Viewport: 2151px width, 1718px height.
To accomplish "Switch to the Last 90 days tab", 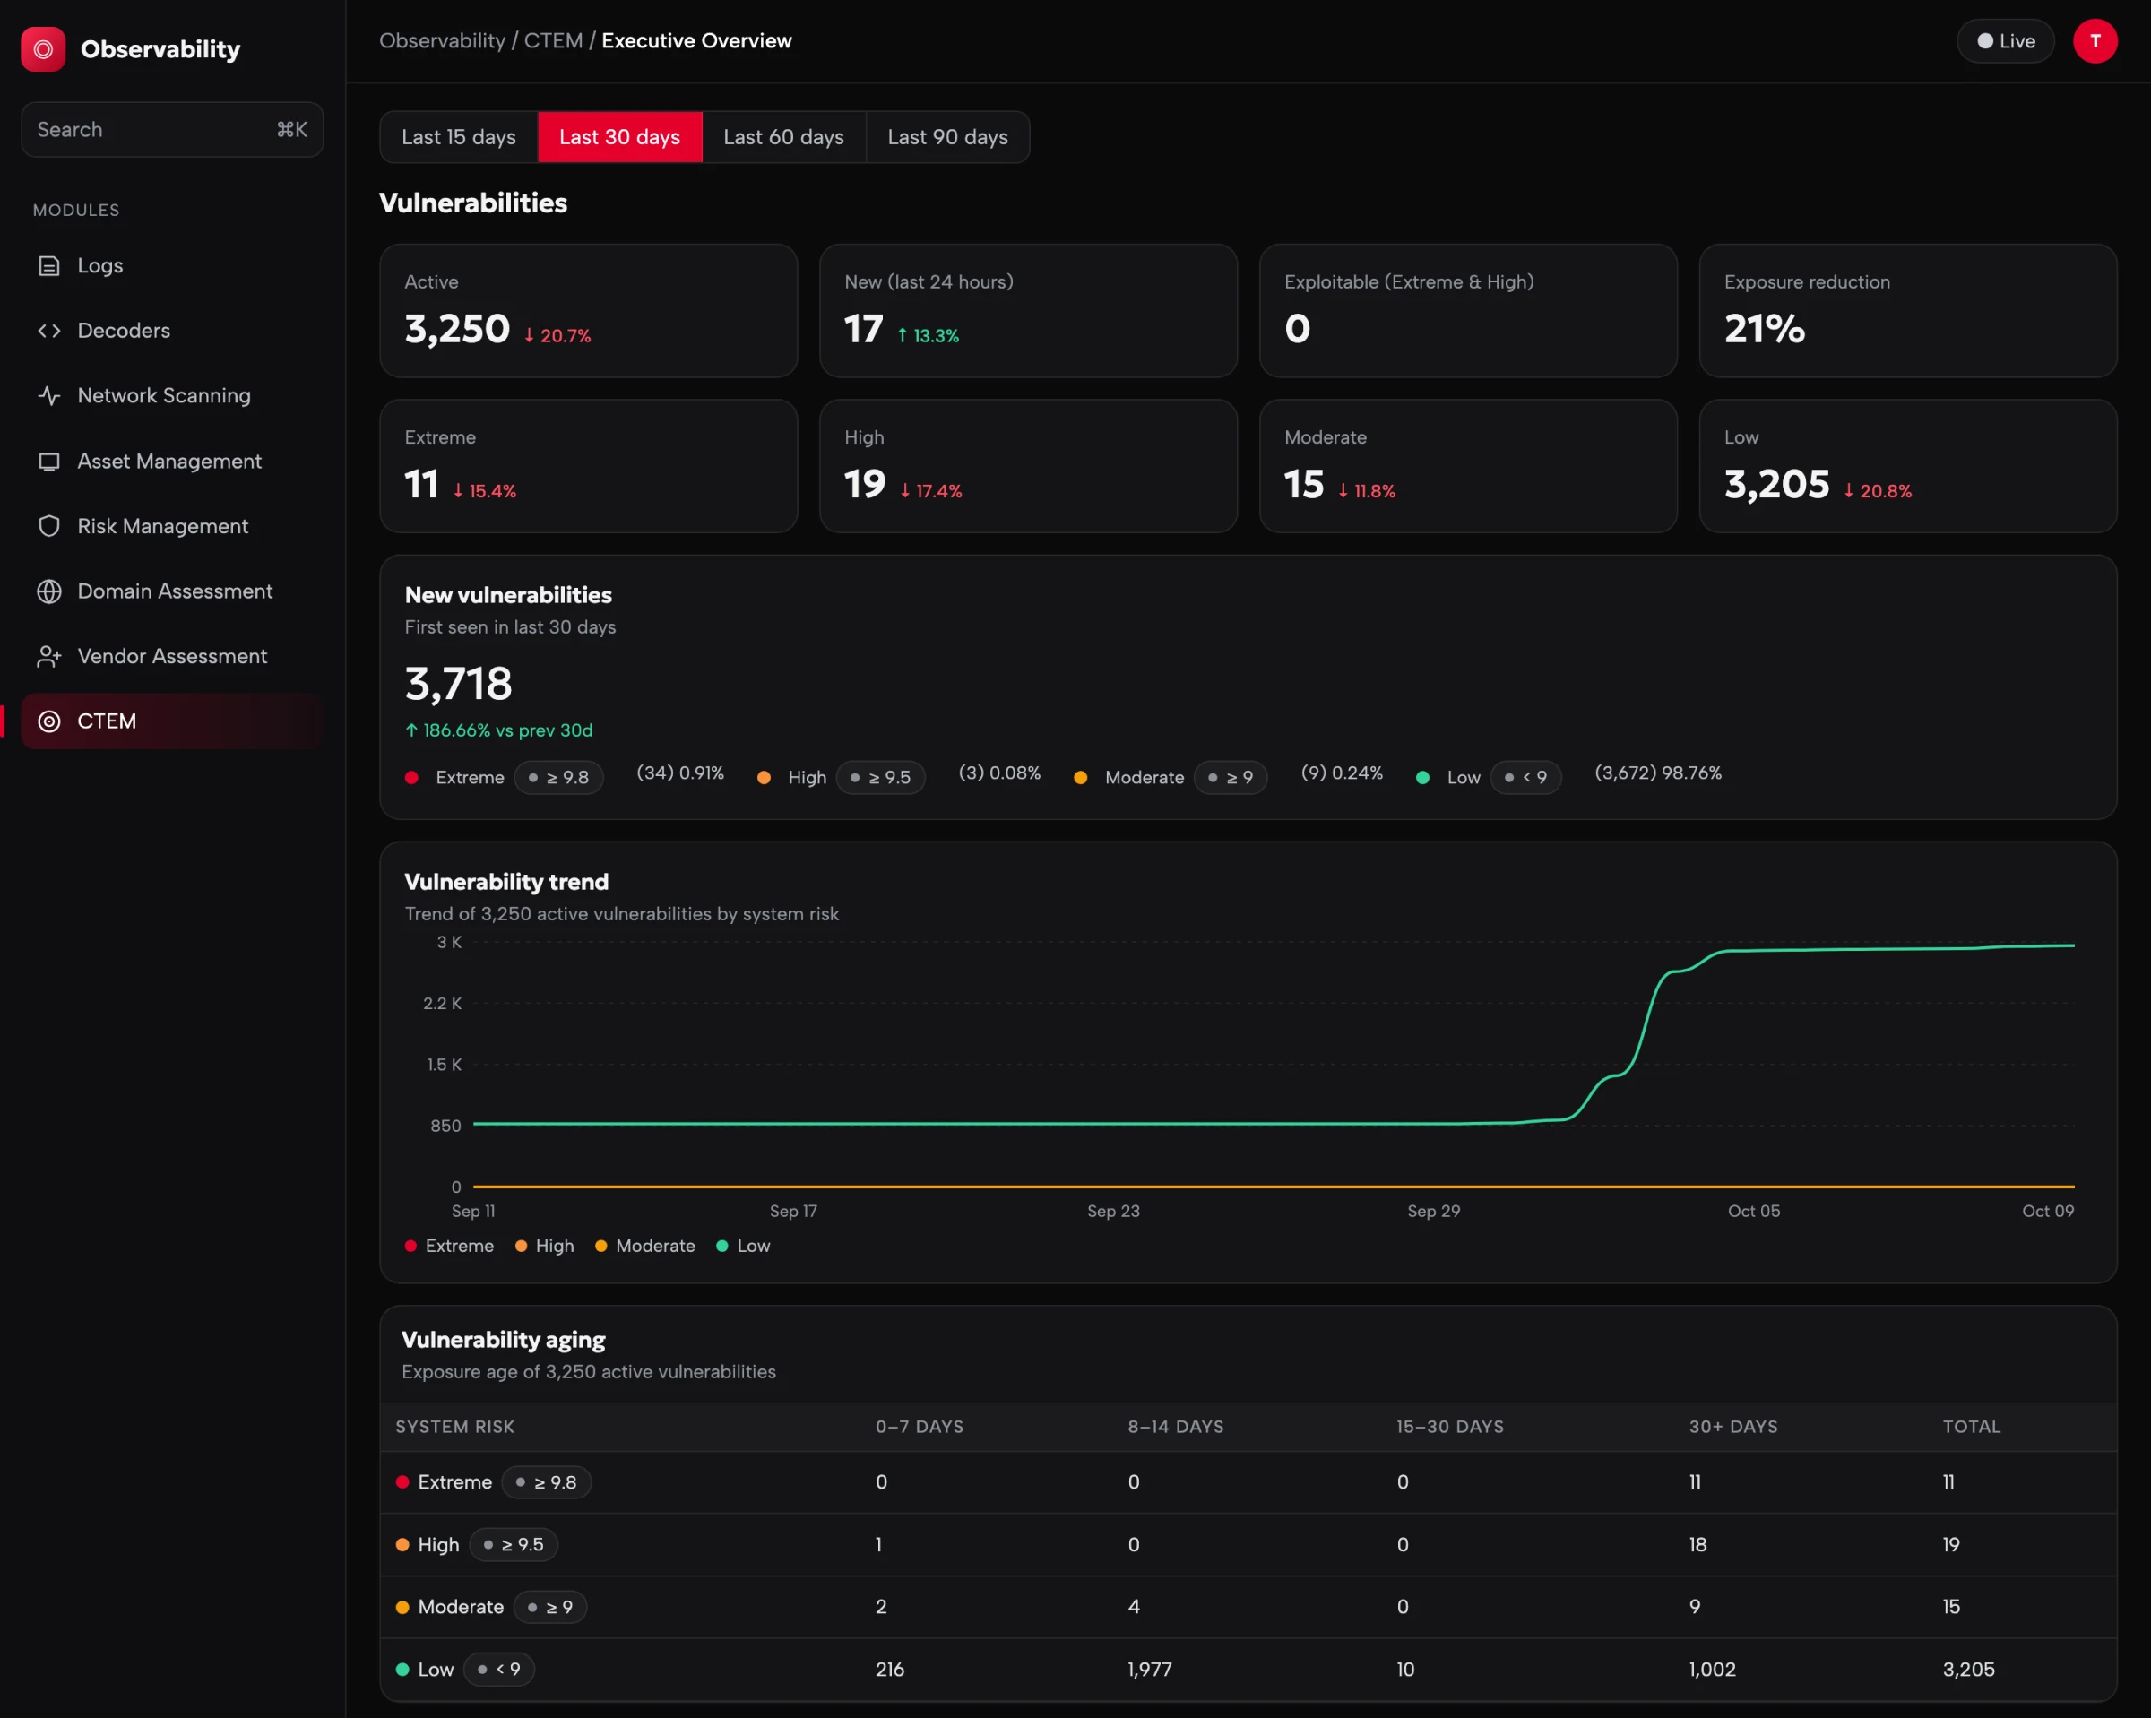I will (x=948, y=137).
